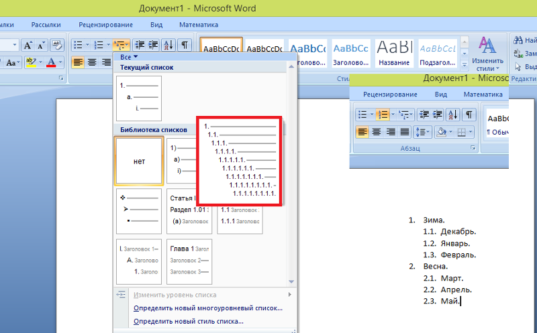Screen dimensions: 537x333
Task: Click the Найти binoculars icon
Action: tap(518, 40)
